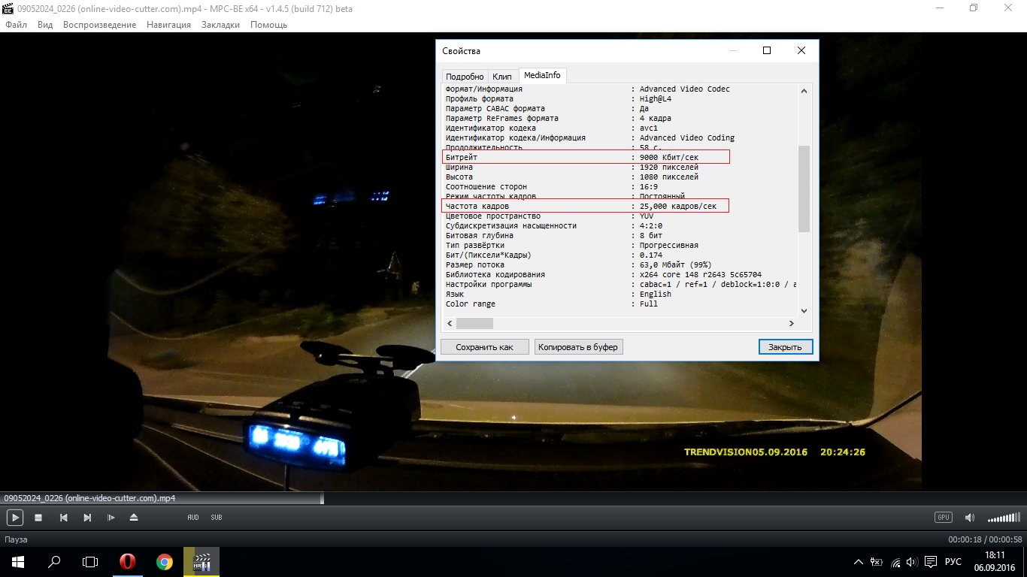Jump to previous file icon

click(x=64, y=518)
